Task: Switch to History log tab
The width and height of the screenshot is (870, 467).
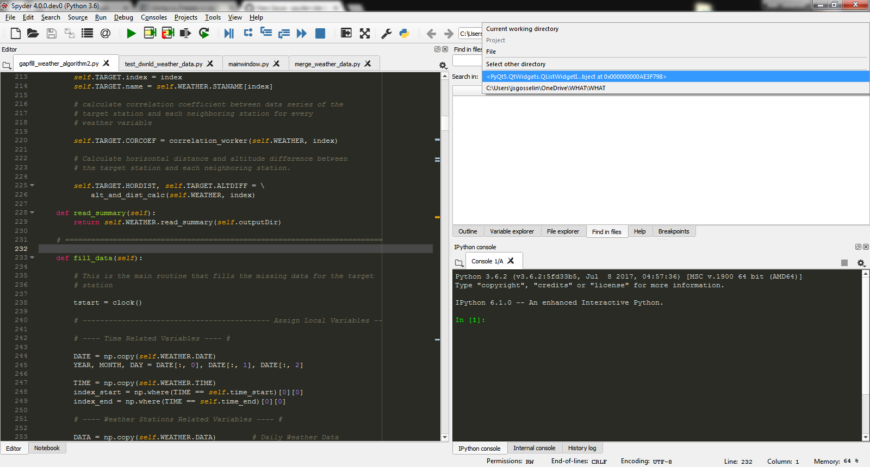Action: coord(582,448)
